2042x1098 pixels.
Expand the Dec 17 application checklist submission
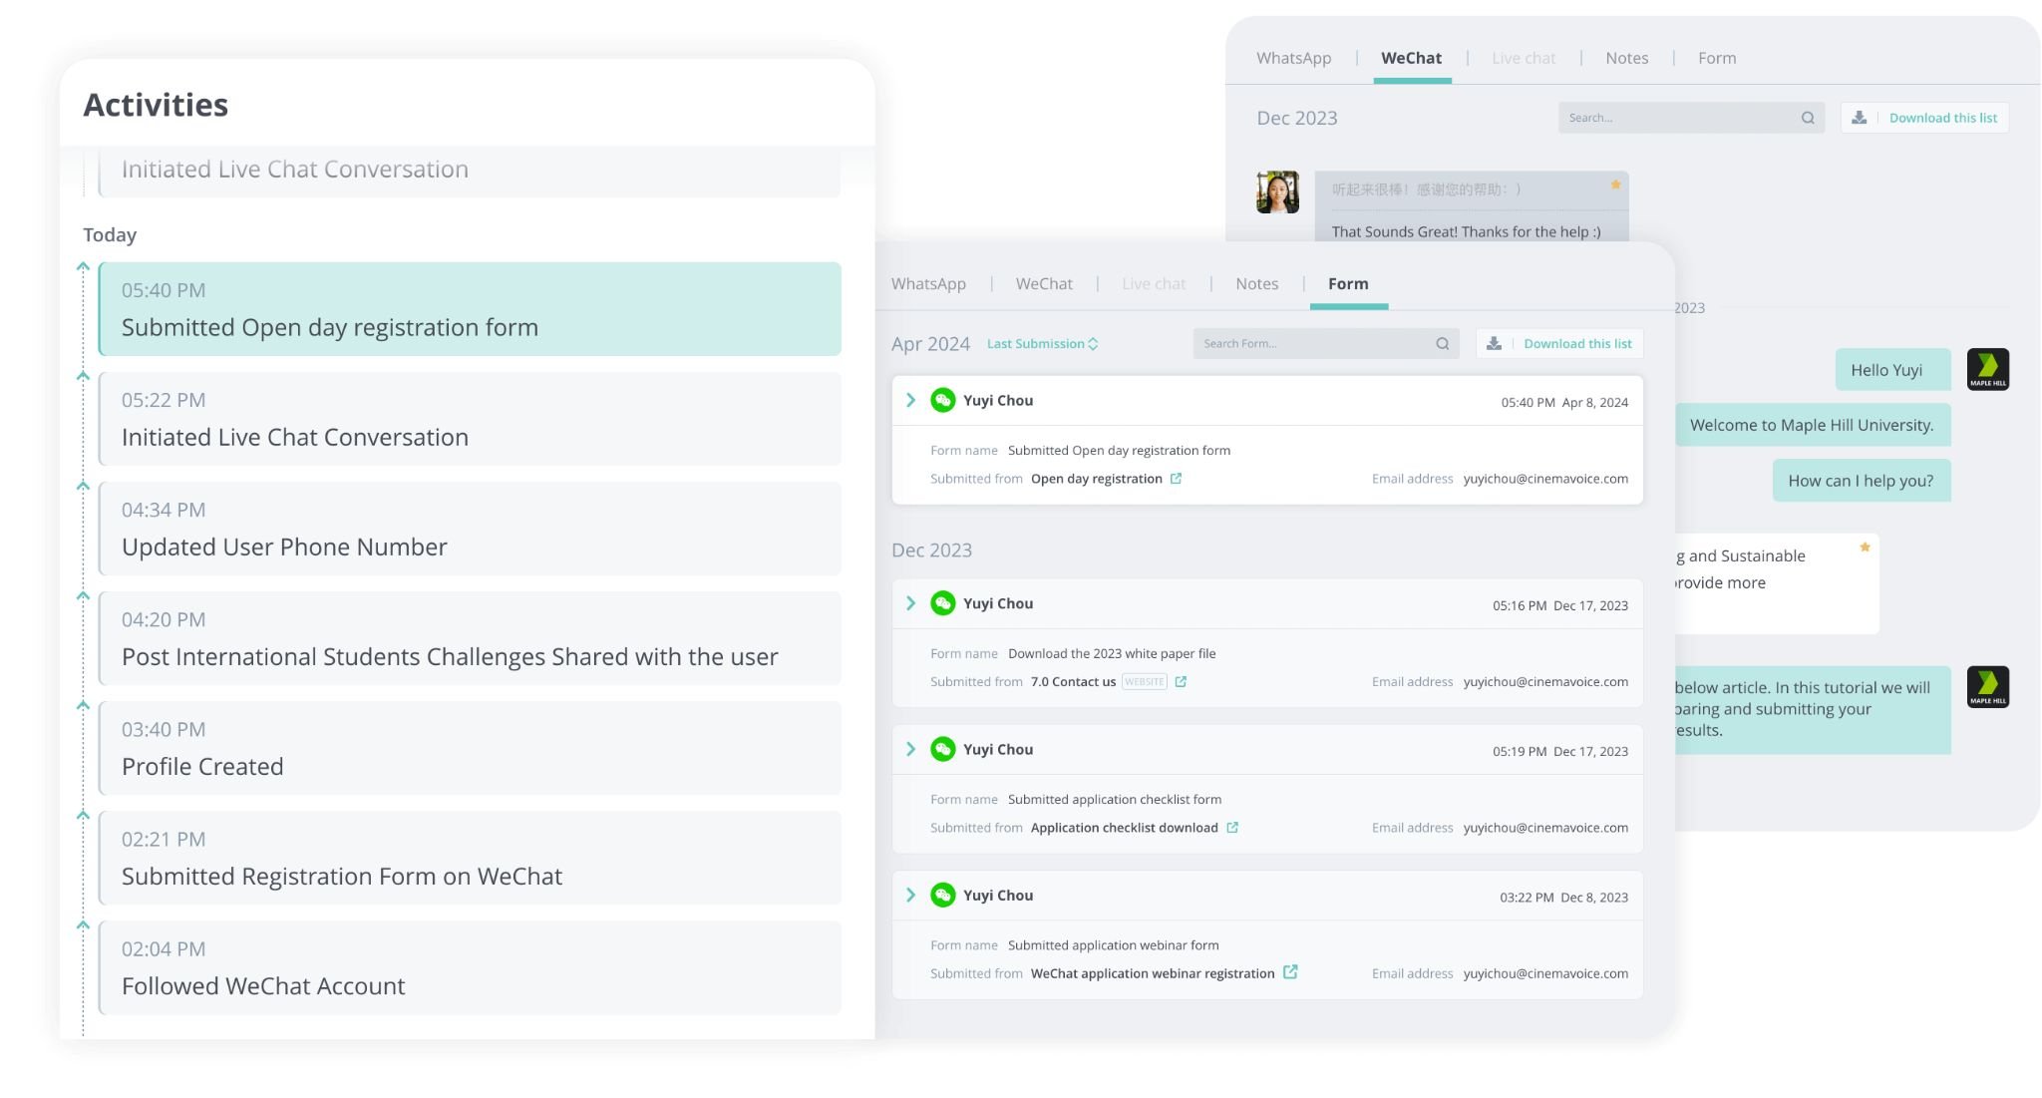(x=910, y=749)
